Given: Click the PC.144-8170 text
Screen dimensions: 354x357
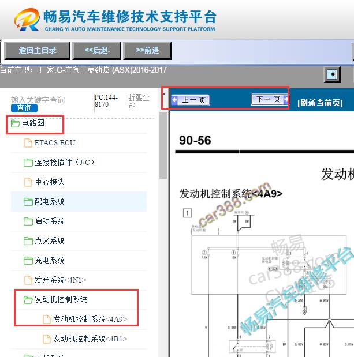Looking at the screenshot, I should [x=106, y=101].
